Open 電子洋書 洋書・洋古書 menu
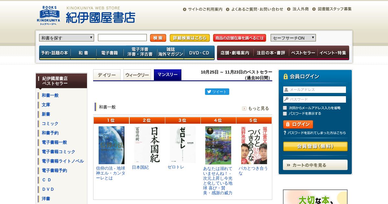 [x=140, y=53]
